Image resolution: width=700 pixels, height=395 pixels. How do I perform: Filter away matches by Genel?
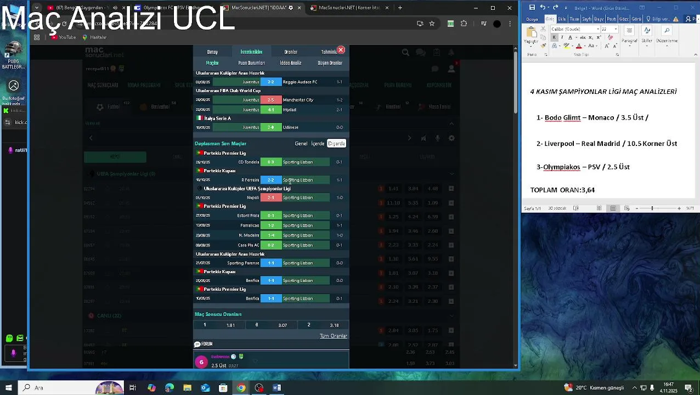tap(301, 144)
